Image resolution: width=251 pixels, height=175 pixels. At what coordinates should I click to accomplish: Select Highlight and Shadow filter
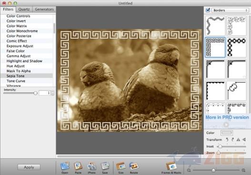point(27,61)
